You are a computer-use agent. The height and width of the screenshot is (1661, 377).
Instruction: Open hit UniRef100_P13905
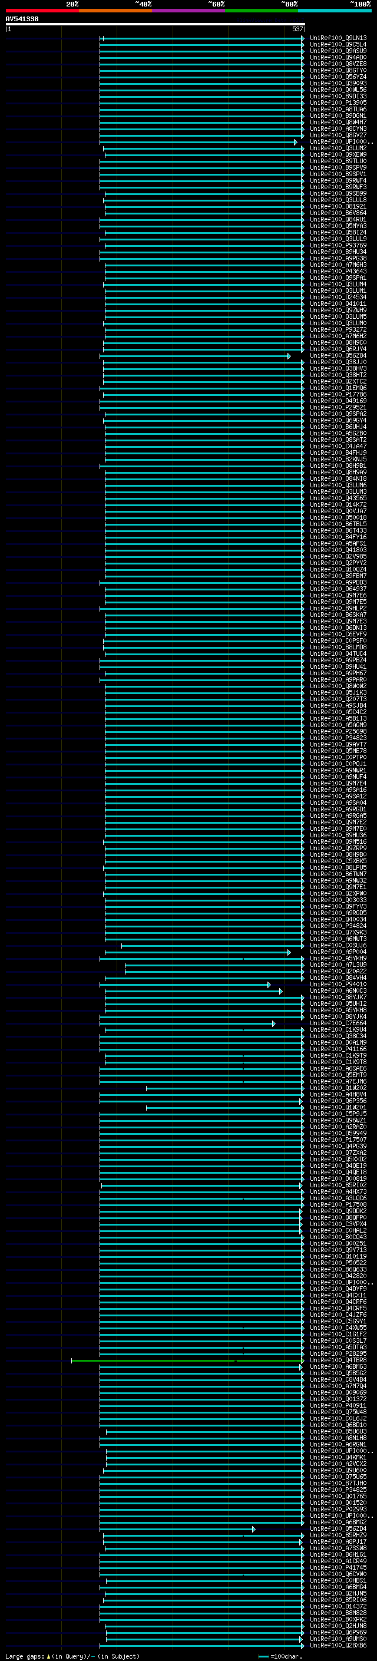pyautogui.click(x=338, y=103)
